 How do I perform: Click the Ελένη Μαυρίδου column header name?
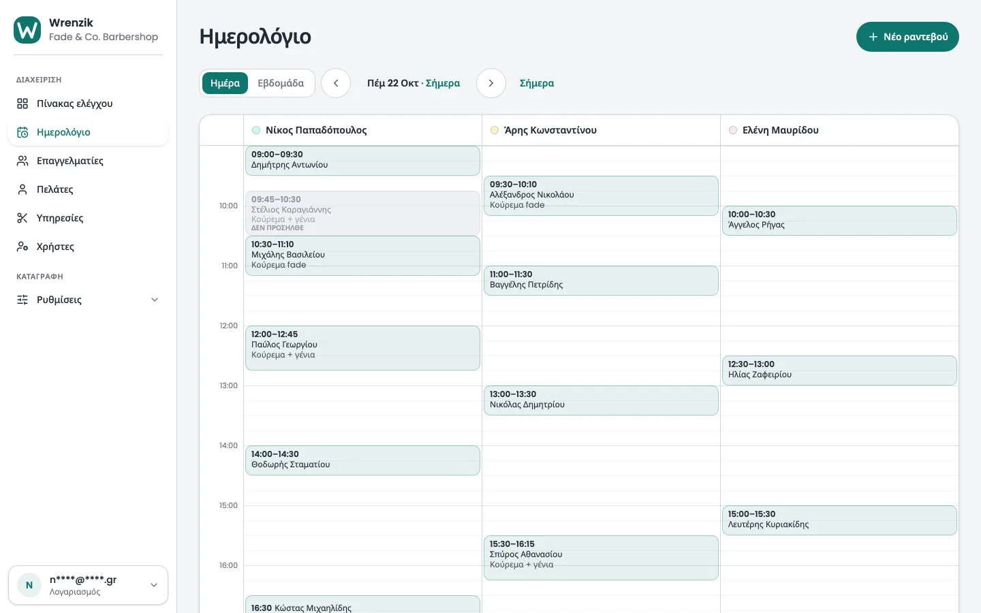781,130
